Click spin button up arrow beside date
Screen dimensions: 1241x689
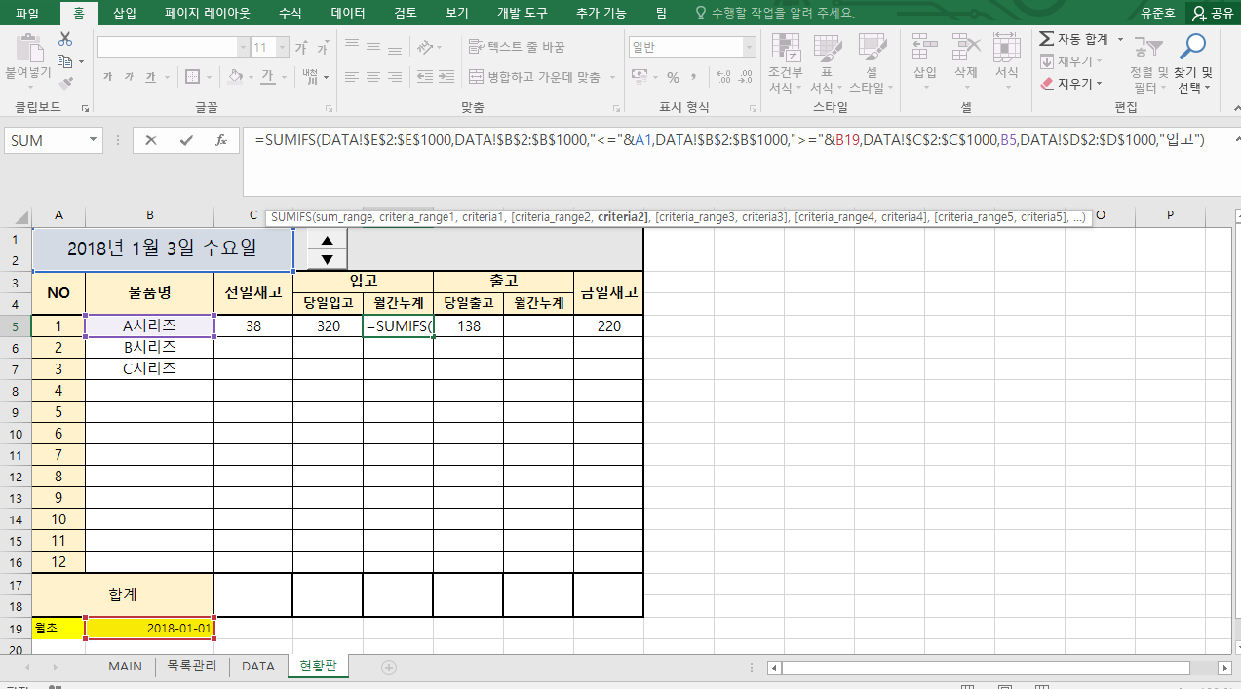tap(328, 241)
